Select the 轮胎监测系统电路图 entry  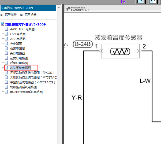tap(23, 87)
